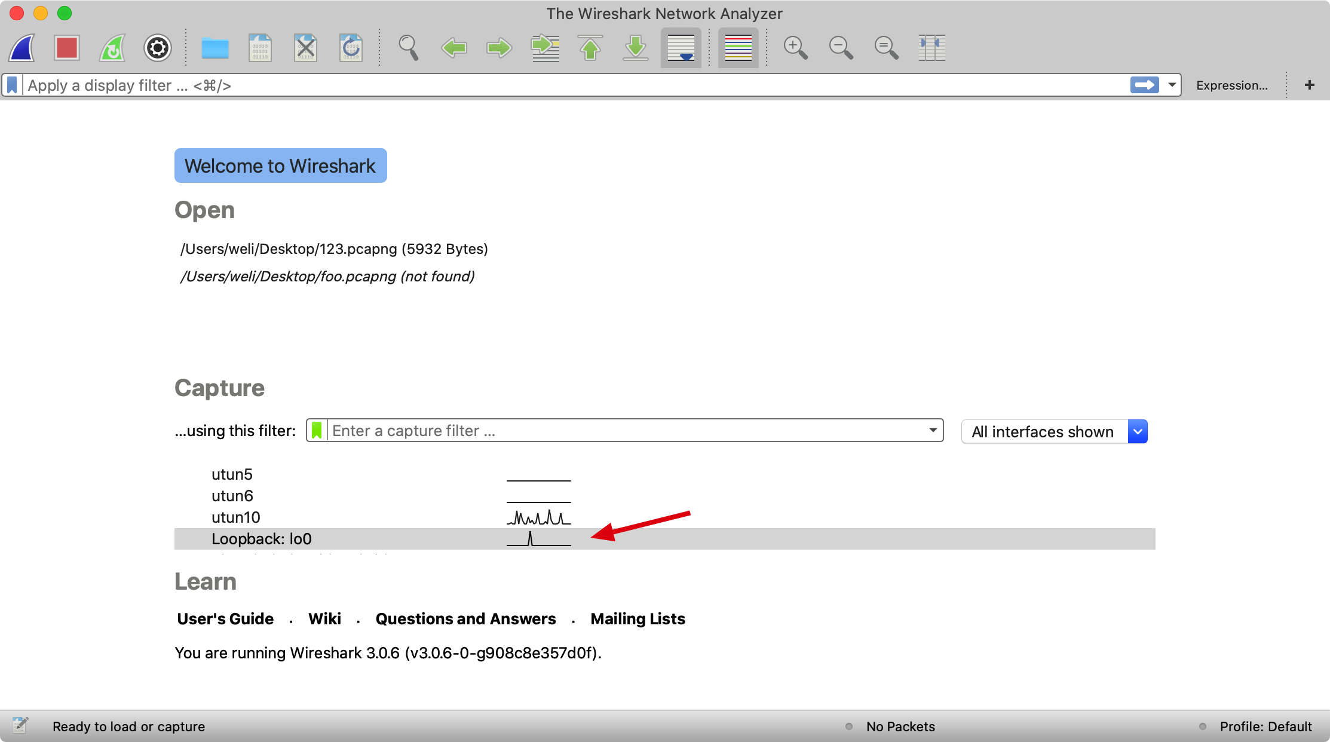Toggle packet list colorization button
This screenshot has height=742, width=1330.
[738, 48]
